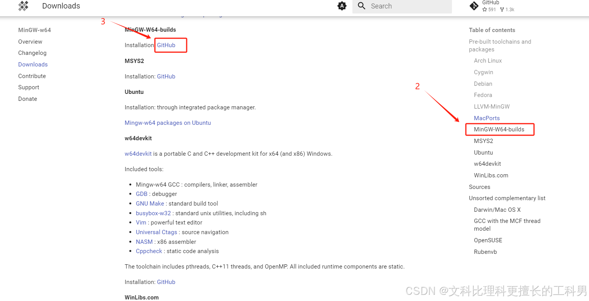Jump to Debian in table of contents
The width and height of the screenshot is (589, 301).
tap(483, 84)
